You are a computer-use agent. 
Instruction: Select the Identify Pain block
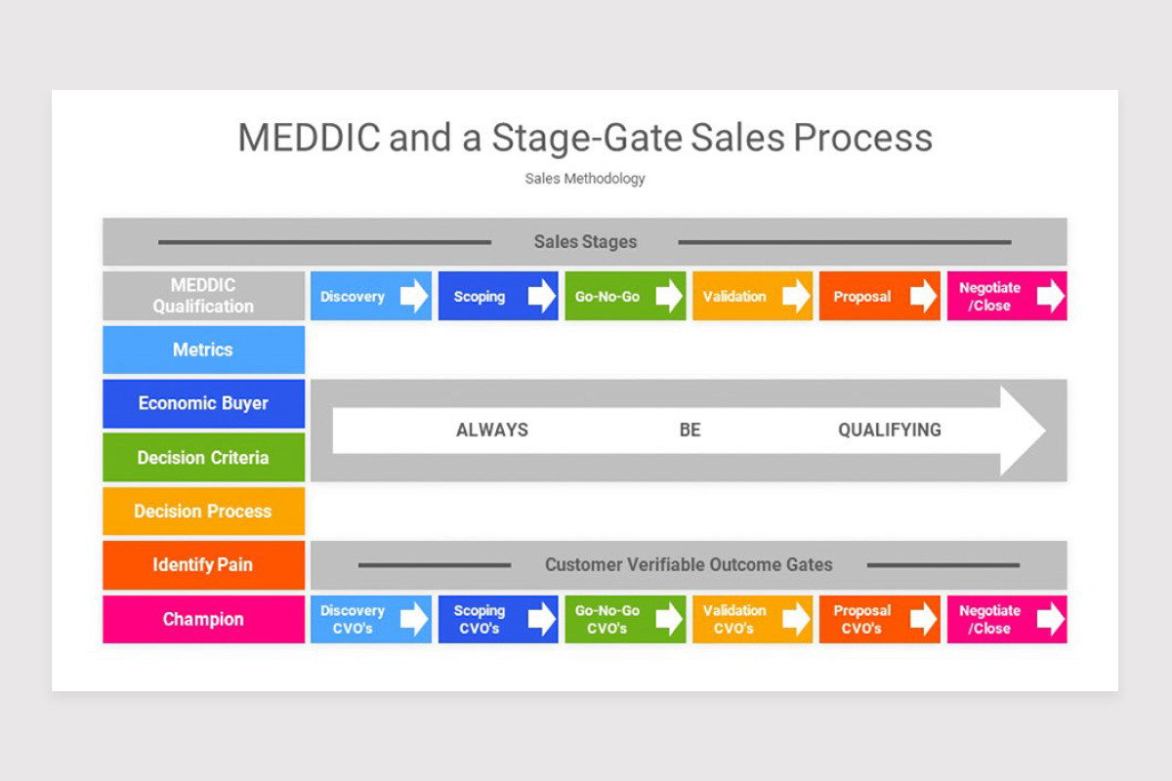[x=203, y=565]
